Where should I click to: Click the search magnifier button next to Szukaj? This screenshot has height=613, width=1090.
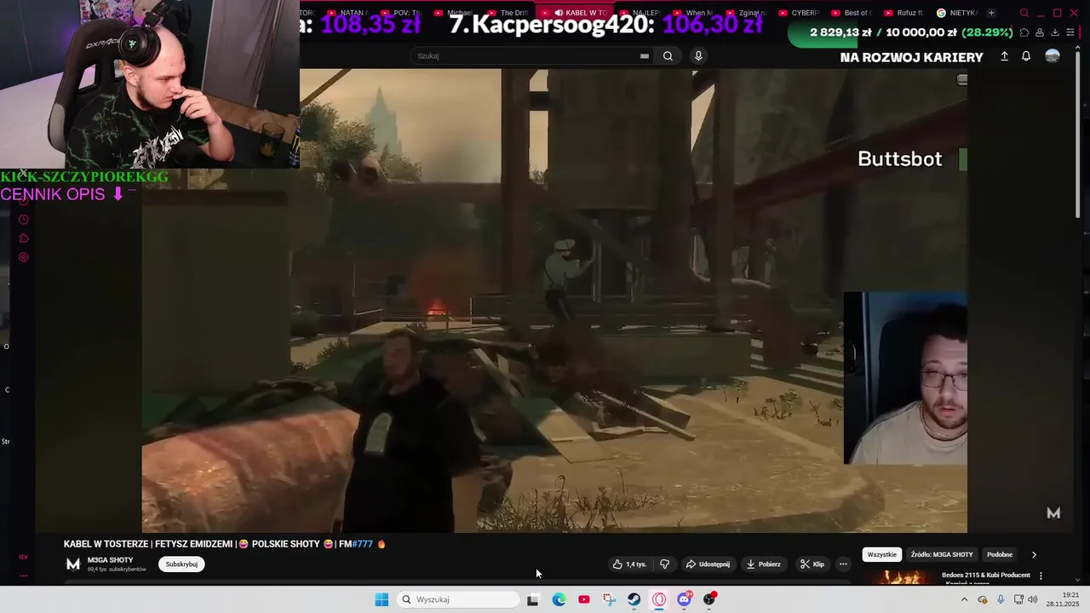pyautogui.click(x=668, y=56)
